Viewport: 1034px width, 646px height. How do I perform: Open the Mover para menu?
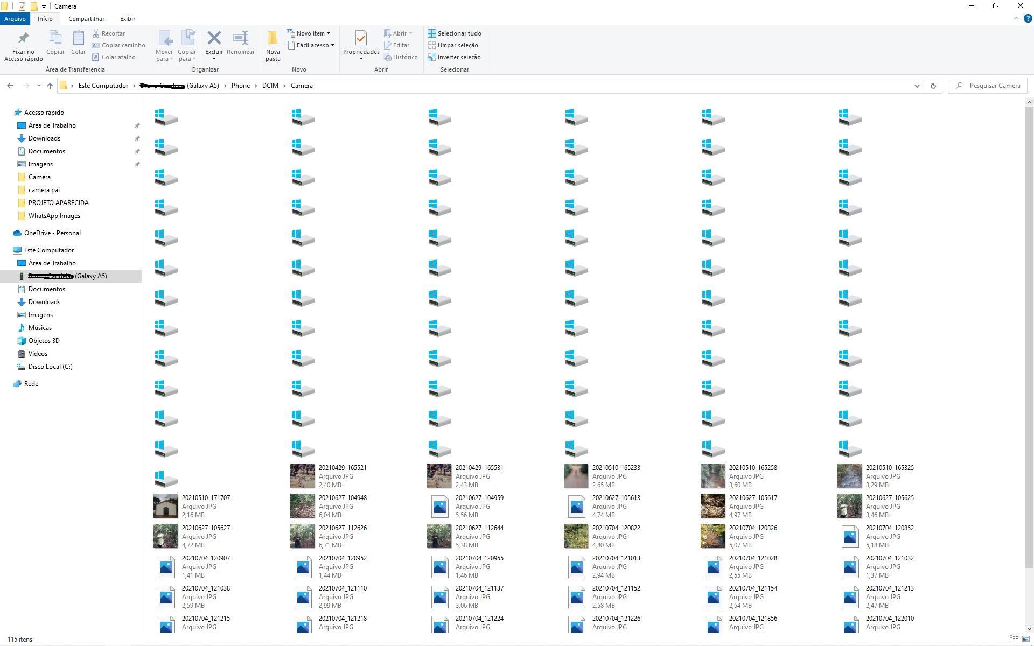(x=164, y=46)
